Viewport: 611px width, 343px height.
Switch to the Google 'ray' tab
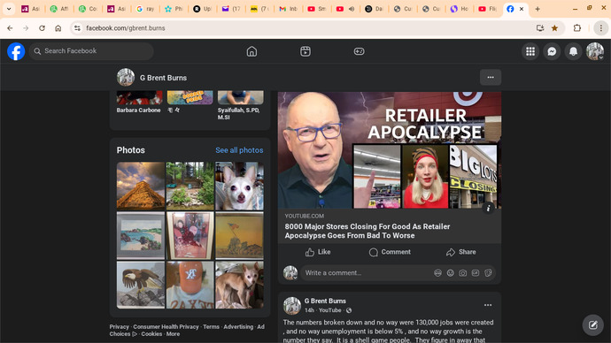point(146,9)
